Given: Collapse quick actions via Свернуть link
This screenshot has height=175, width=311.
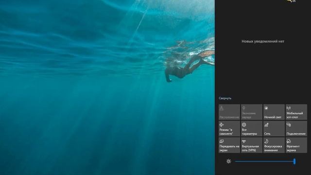Looking at the screenshot, I should tap(225, 98).
